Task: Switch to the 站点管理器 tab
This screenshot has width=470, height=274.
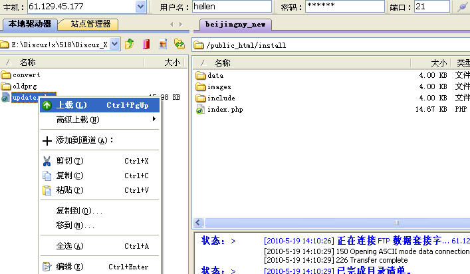Action: [94, 24]
